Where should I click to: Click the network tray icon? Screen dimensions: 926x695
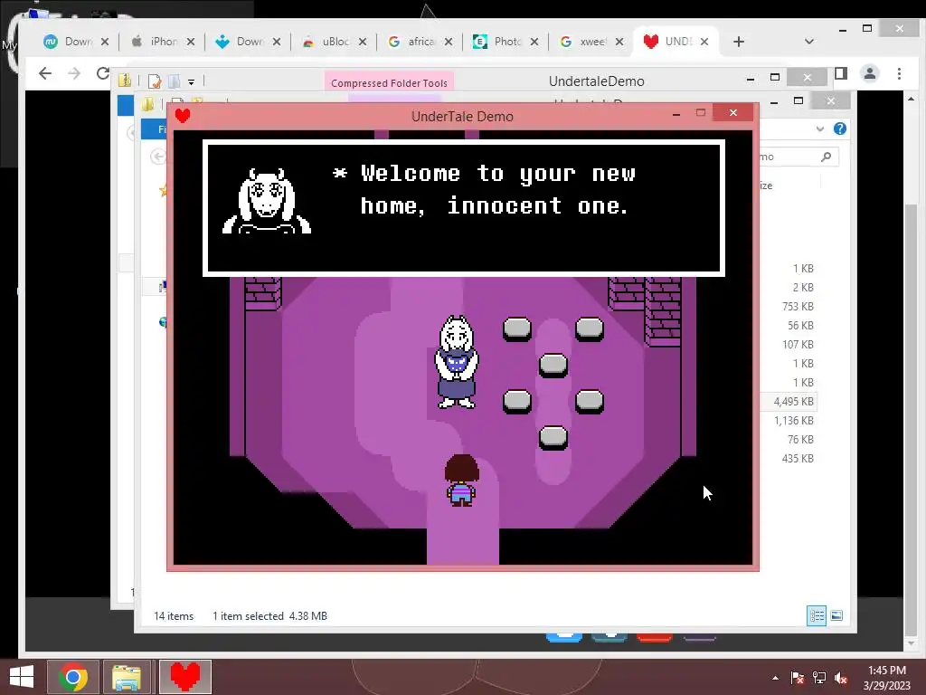click(819, 678)
